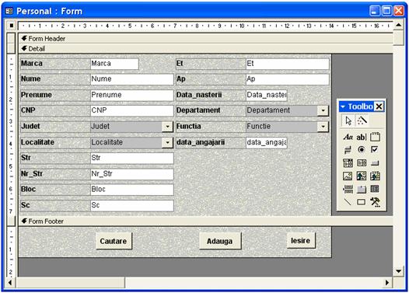The image size is (409, 293).
Task: Choose the Page Break tool
Action: (348, 189)
